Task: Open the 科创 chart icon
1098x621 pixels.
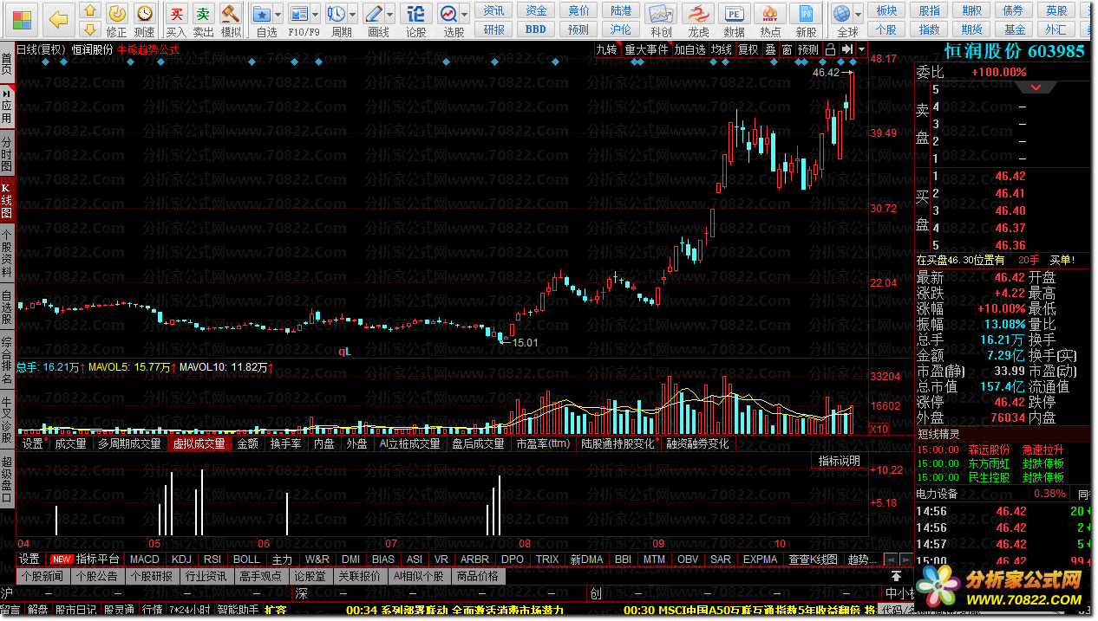Action: click(x=661, y=13)
